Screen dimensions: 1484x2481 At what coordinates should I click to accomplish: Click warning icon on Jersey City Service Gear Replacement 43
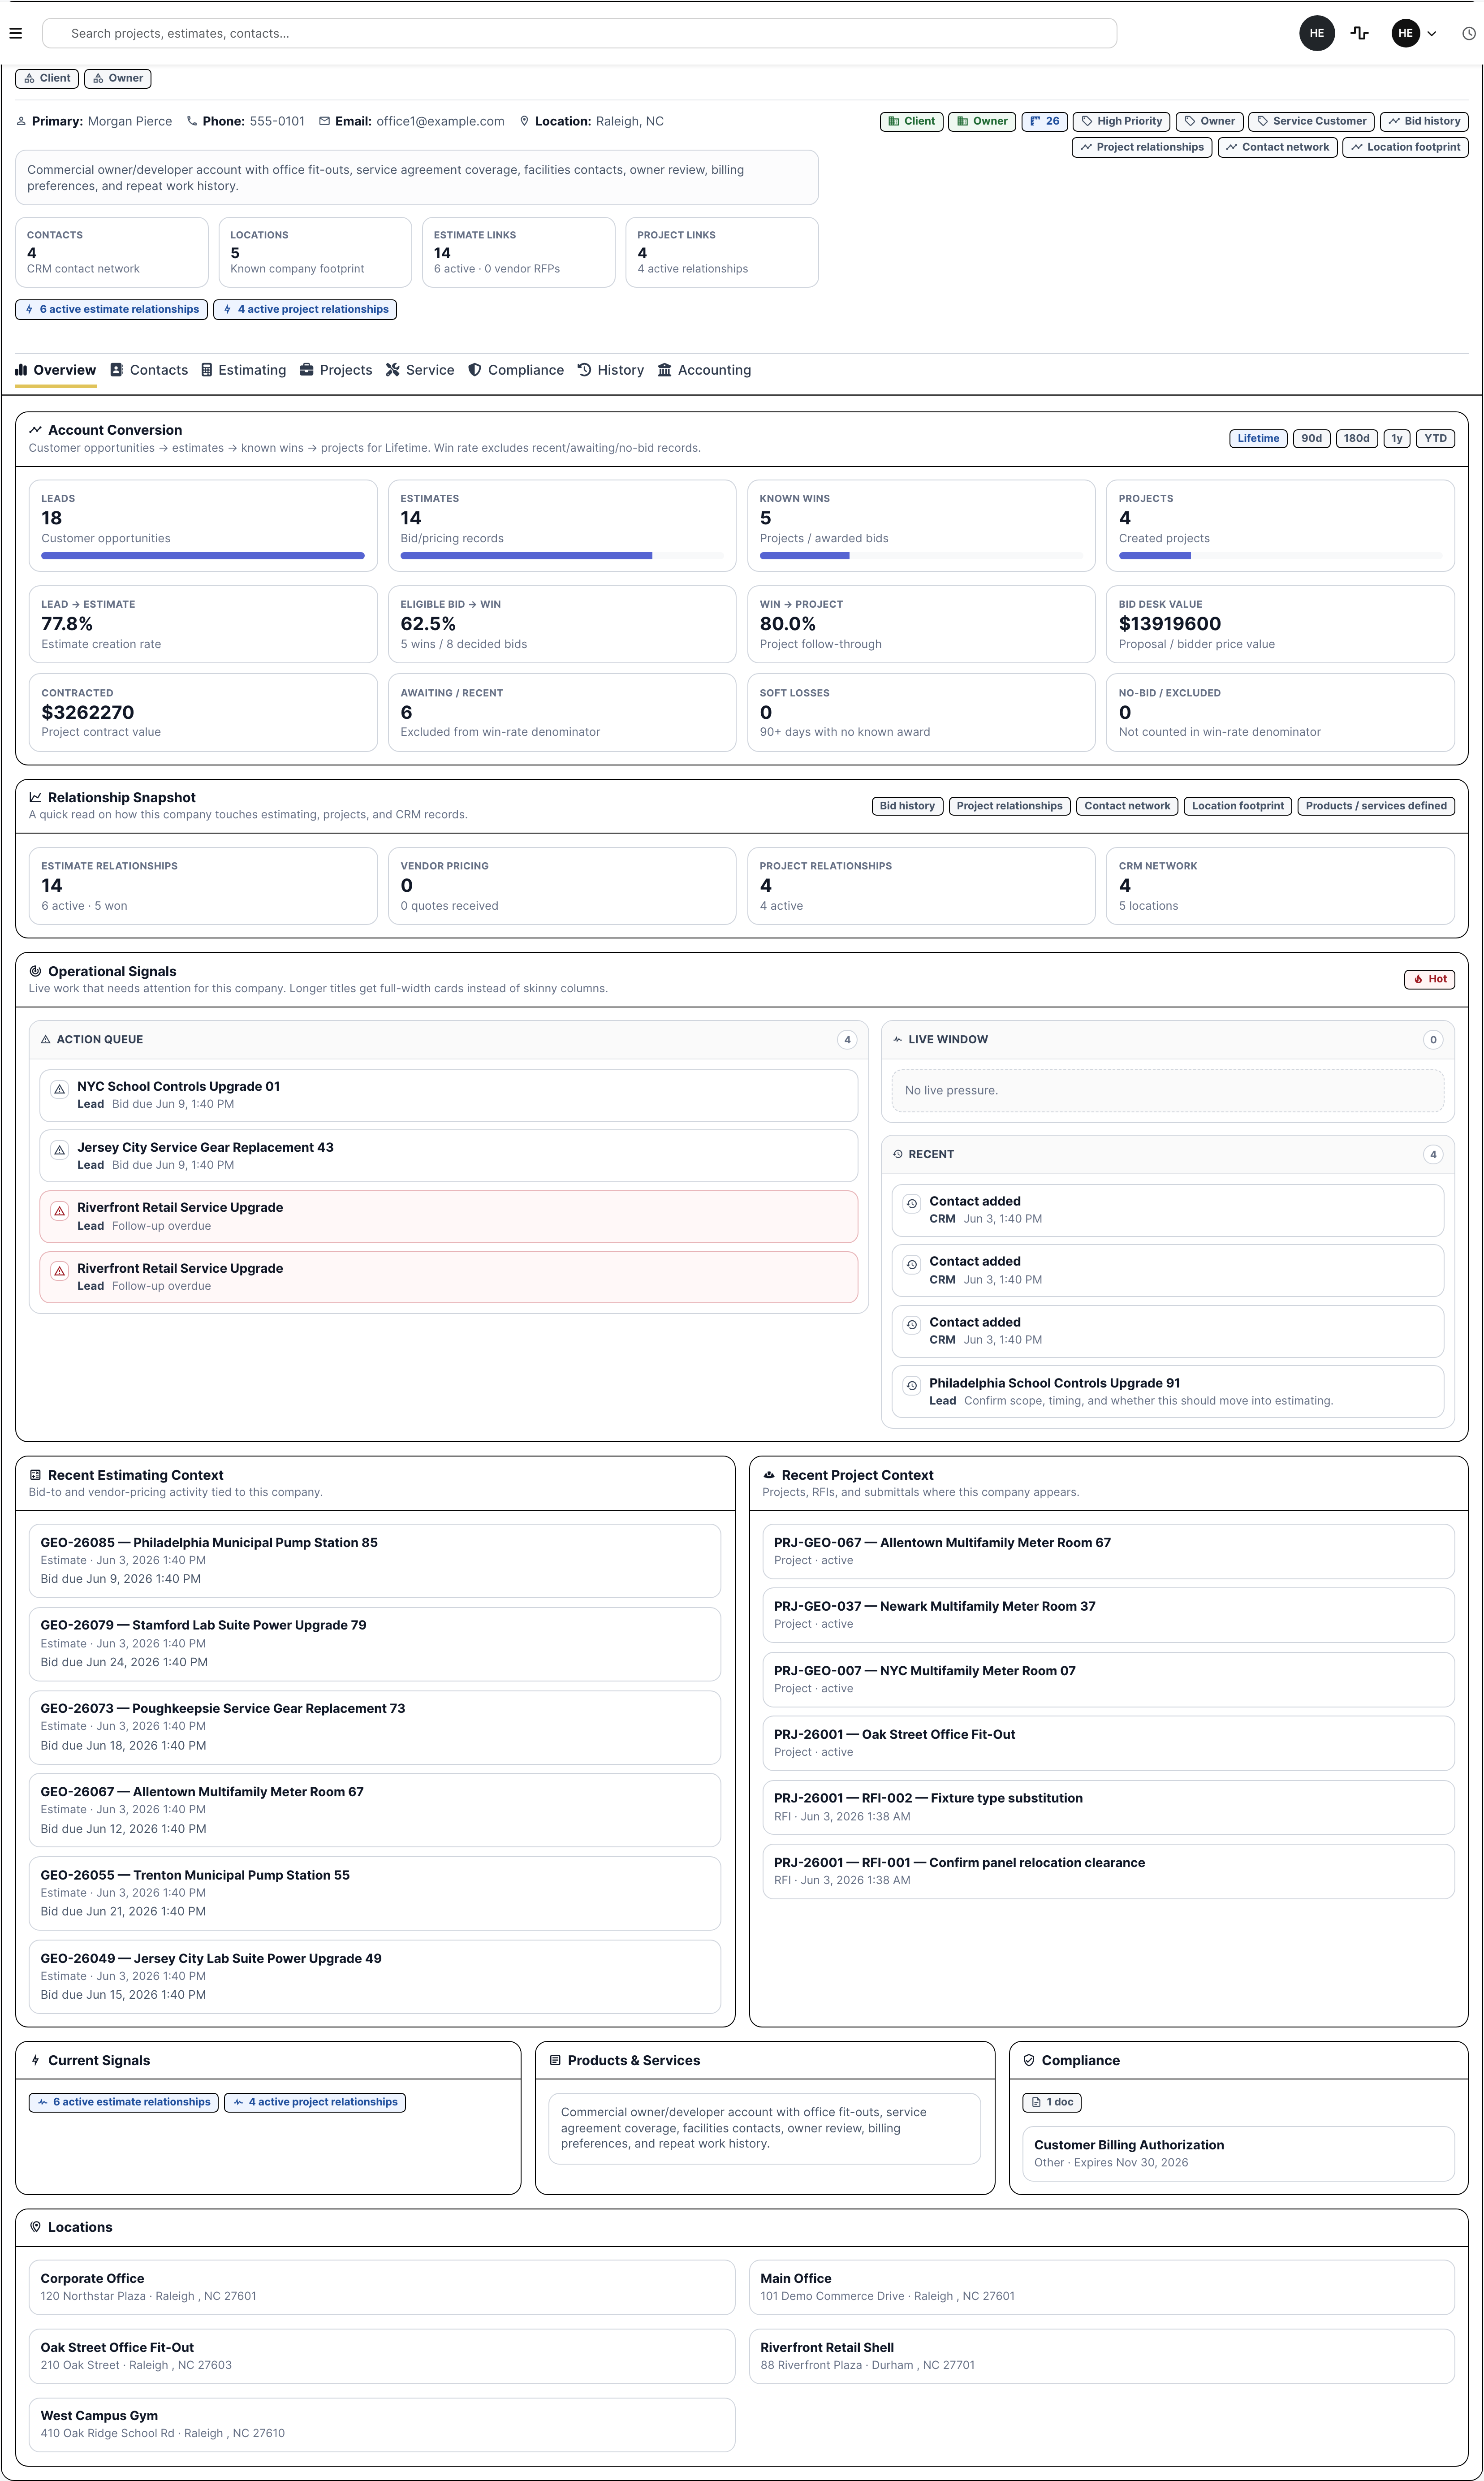(x=59, y=1150)
